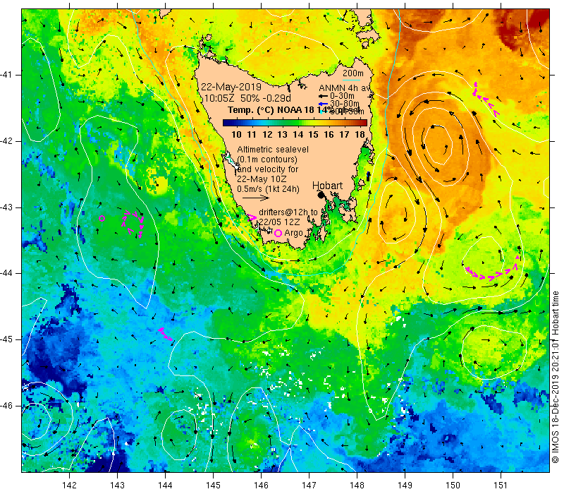This screenshot has width=564, height=494.
Task: Click the pink drifter track near 144E 45S
Action: tap(166, 334)
